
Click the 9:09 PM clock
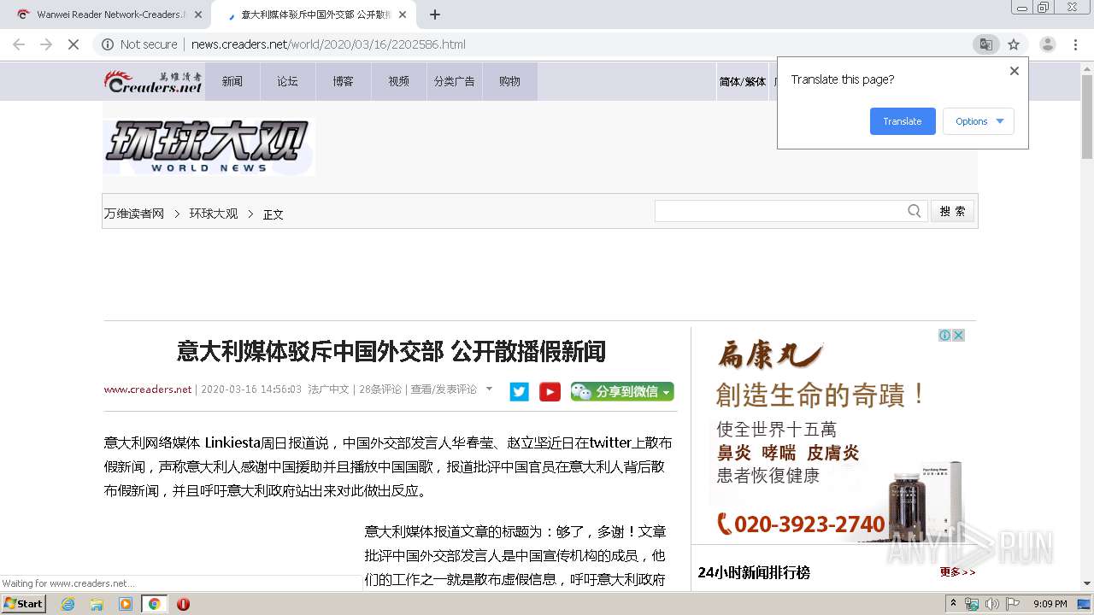point(1050,604)
